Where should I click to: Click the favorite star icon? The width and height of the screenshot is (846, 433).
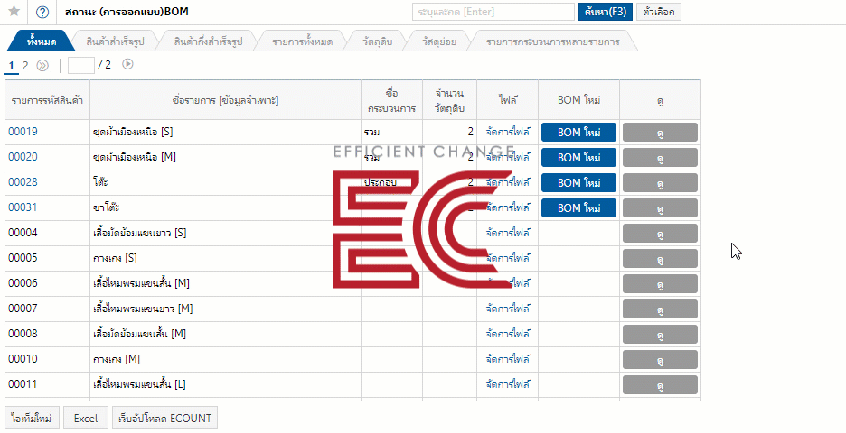click(14, 12)
